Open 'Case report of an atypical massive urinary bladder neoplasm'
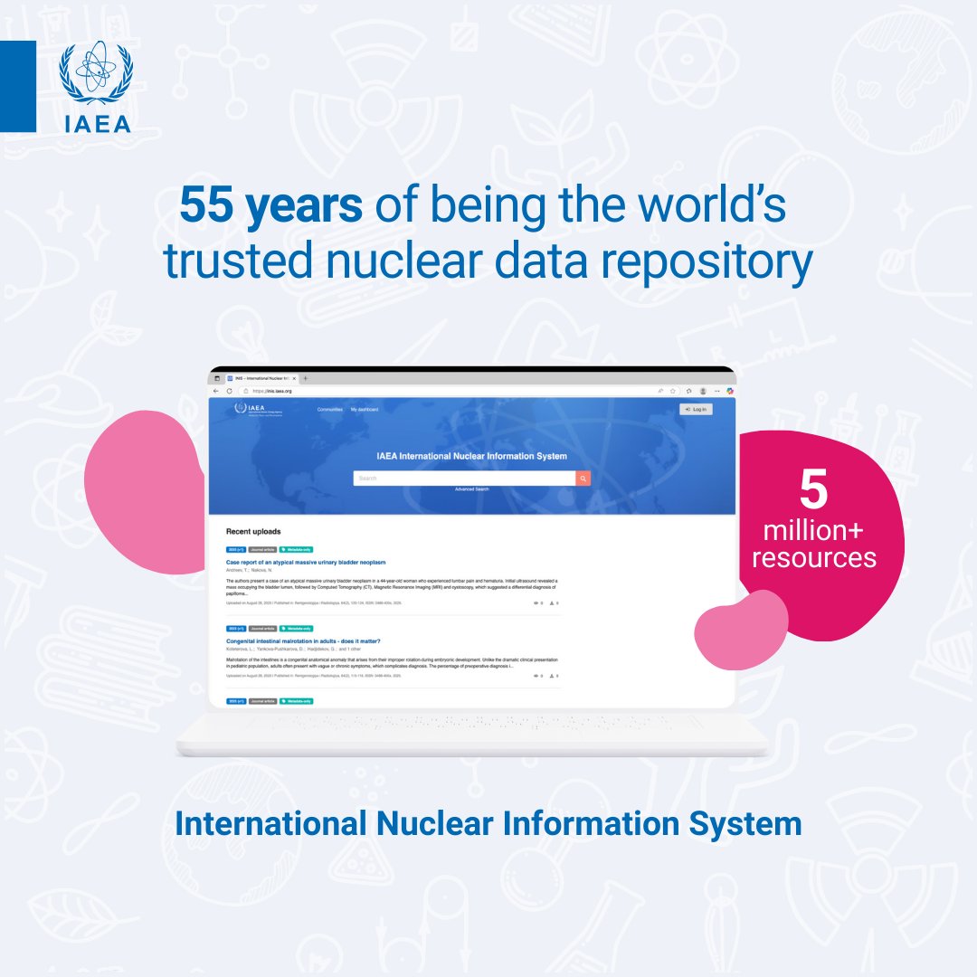Viewport: 977px width, 977px height. click(x=306, y=562)
